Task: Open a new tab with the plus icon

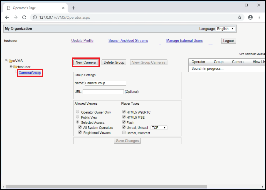Action: click(73, 8)
